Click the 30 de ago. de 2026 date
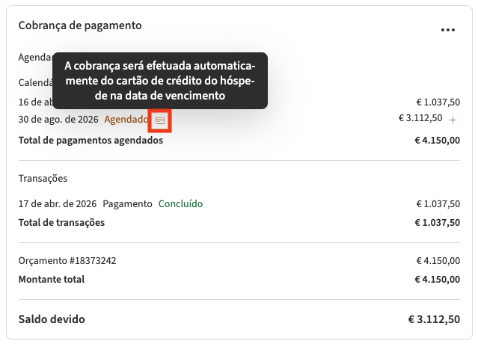This screenshot has height=344, width=478. point(58,120)
